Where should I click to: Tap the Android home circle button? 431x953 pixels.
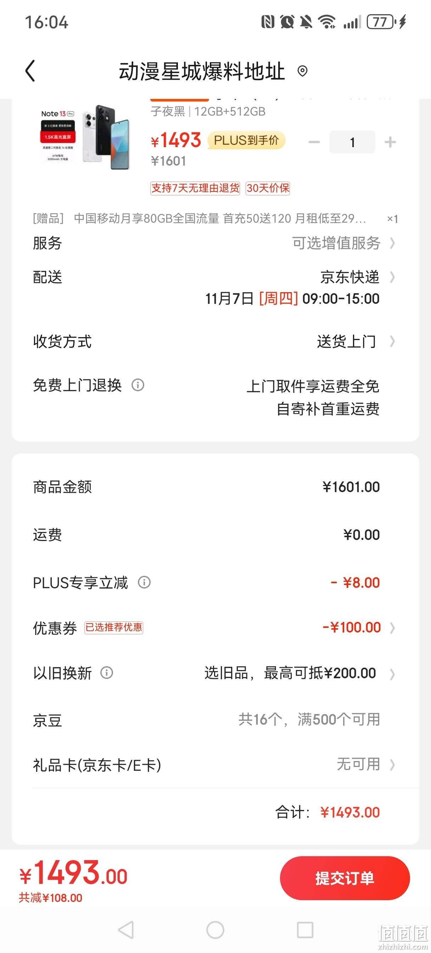215,930
